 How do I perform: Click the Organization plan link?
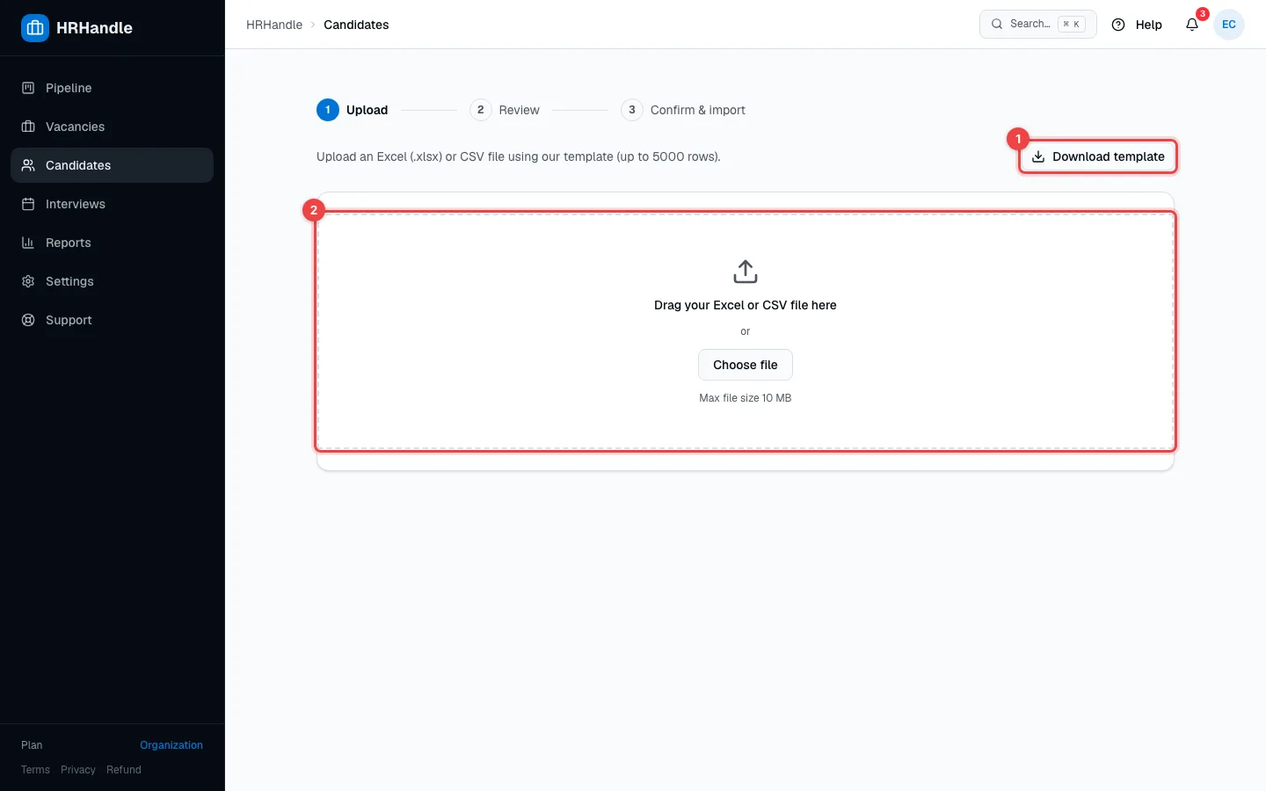[x=171, y=745]
